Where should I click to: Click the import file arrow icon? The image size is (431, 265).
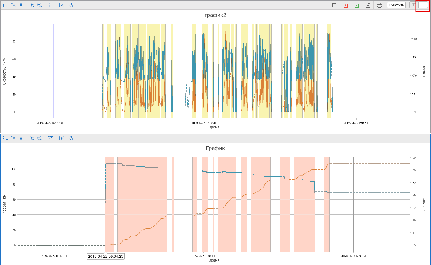(x=368, y=5)
